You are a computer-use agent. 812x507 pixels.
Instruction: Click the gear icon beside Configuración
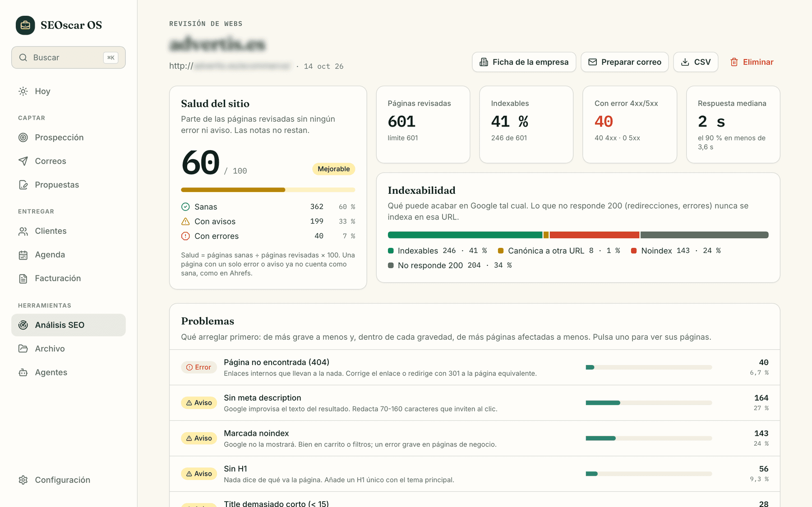click(x=23, y=480)
